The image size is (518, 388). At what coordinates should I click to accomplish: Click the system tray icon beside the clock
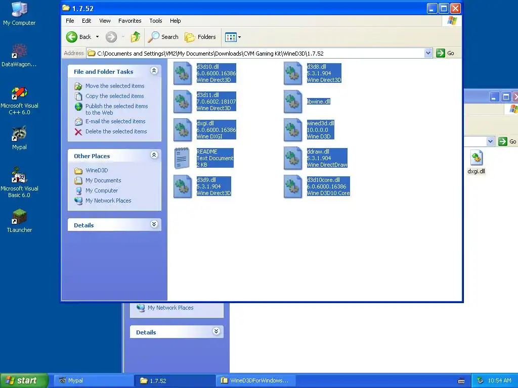pyautogui.click(x=481, y=380)
